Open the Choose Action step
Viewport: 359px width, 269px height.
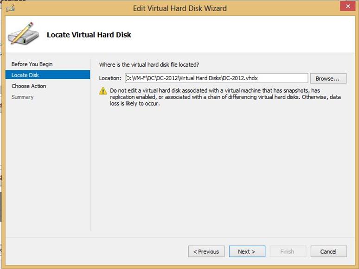(29, 86)
